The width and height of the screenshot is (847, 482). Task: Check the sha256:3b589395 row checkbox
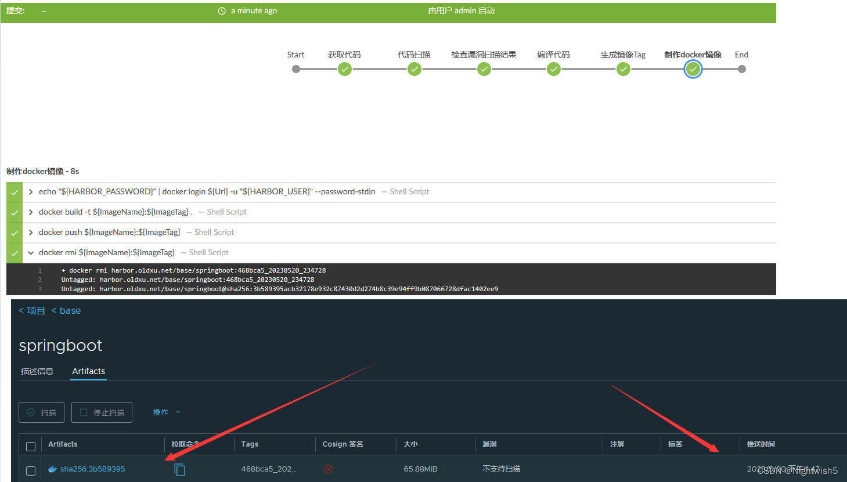[x=31, y=471]
